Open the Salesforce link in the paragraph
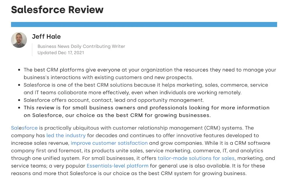This screenshot has height=194, width=288. point(24,128)
